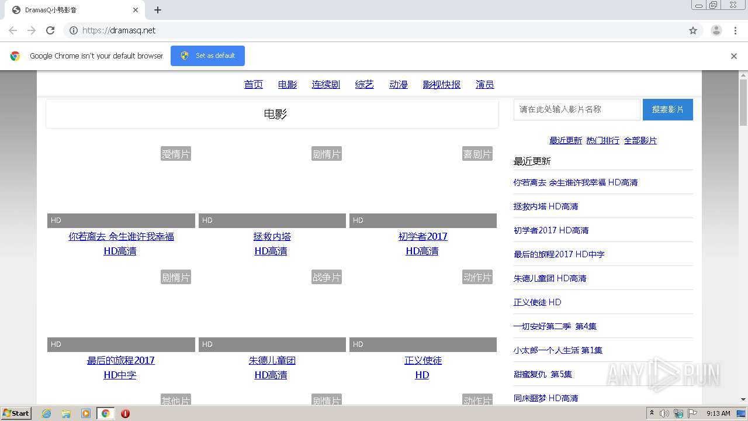The height and width of the screenshot is (421, 748).
Task: Click the dramasq.net address bar
Action: (374, 30)
